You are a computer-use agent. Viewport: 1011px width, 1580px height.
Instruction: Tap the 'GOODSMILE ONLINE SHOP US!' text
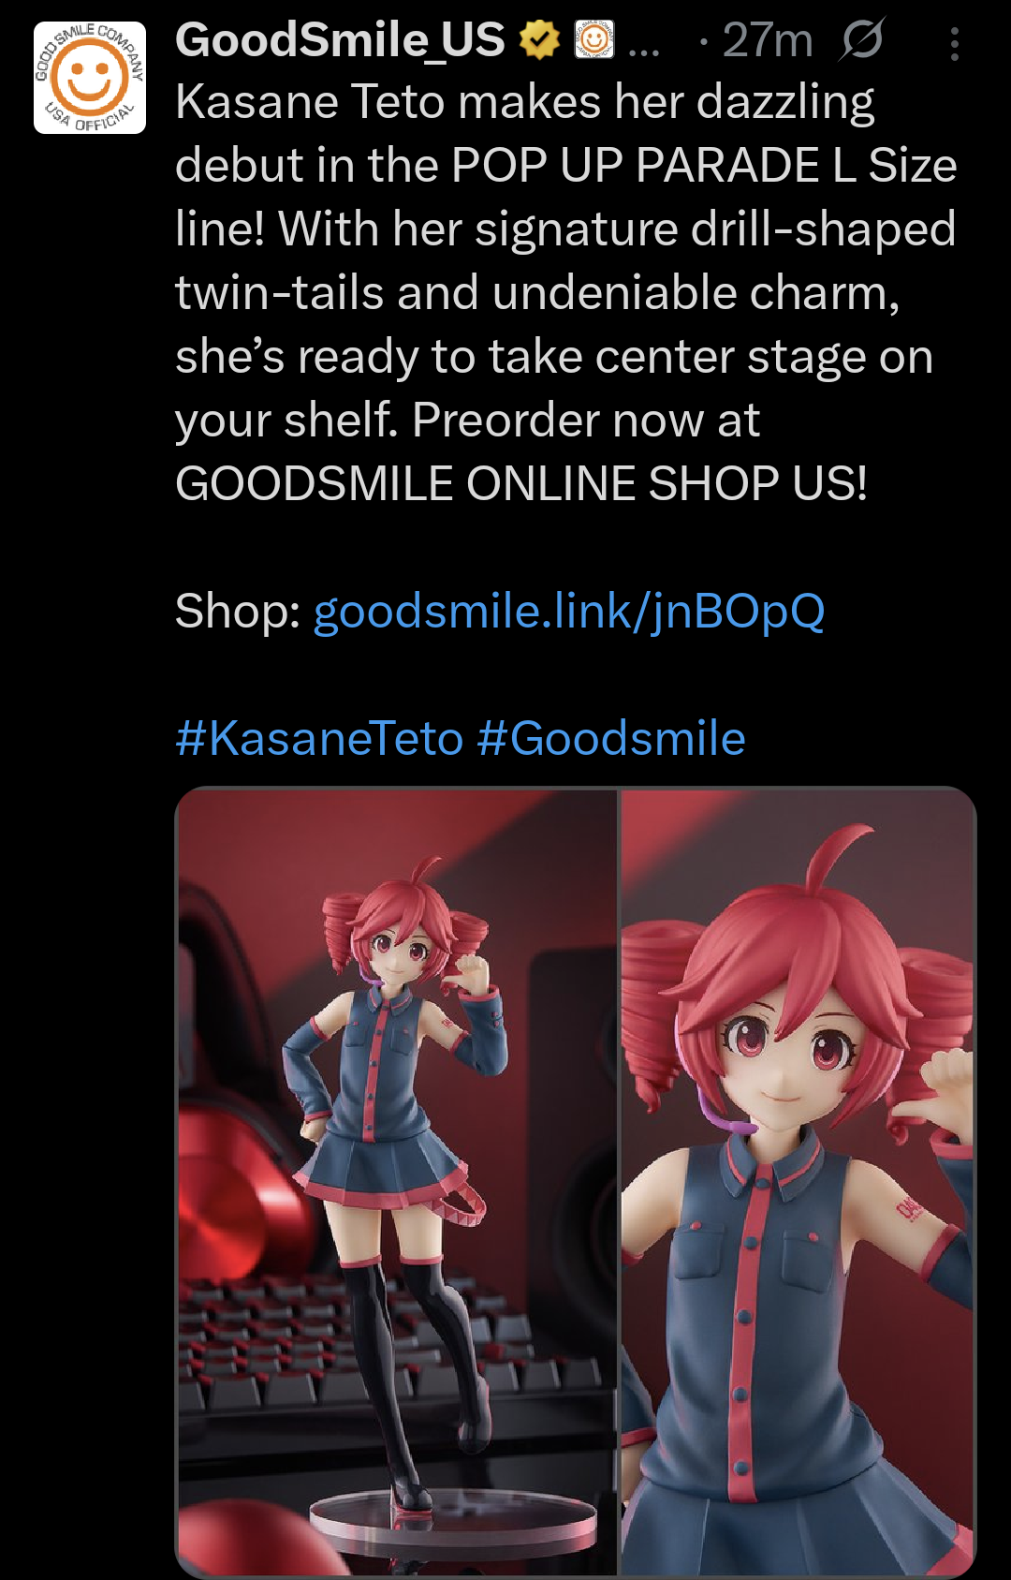(x=521, y=484)
